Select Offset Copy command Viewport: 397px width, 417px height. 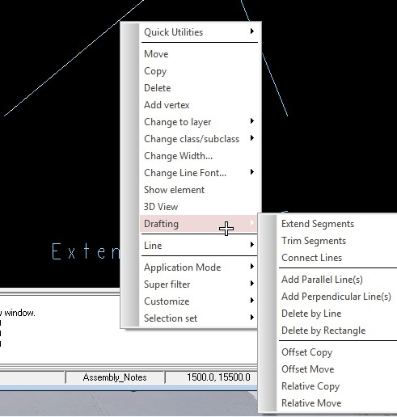pyautogui.click(x=337, y=352)
